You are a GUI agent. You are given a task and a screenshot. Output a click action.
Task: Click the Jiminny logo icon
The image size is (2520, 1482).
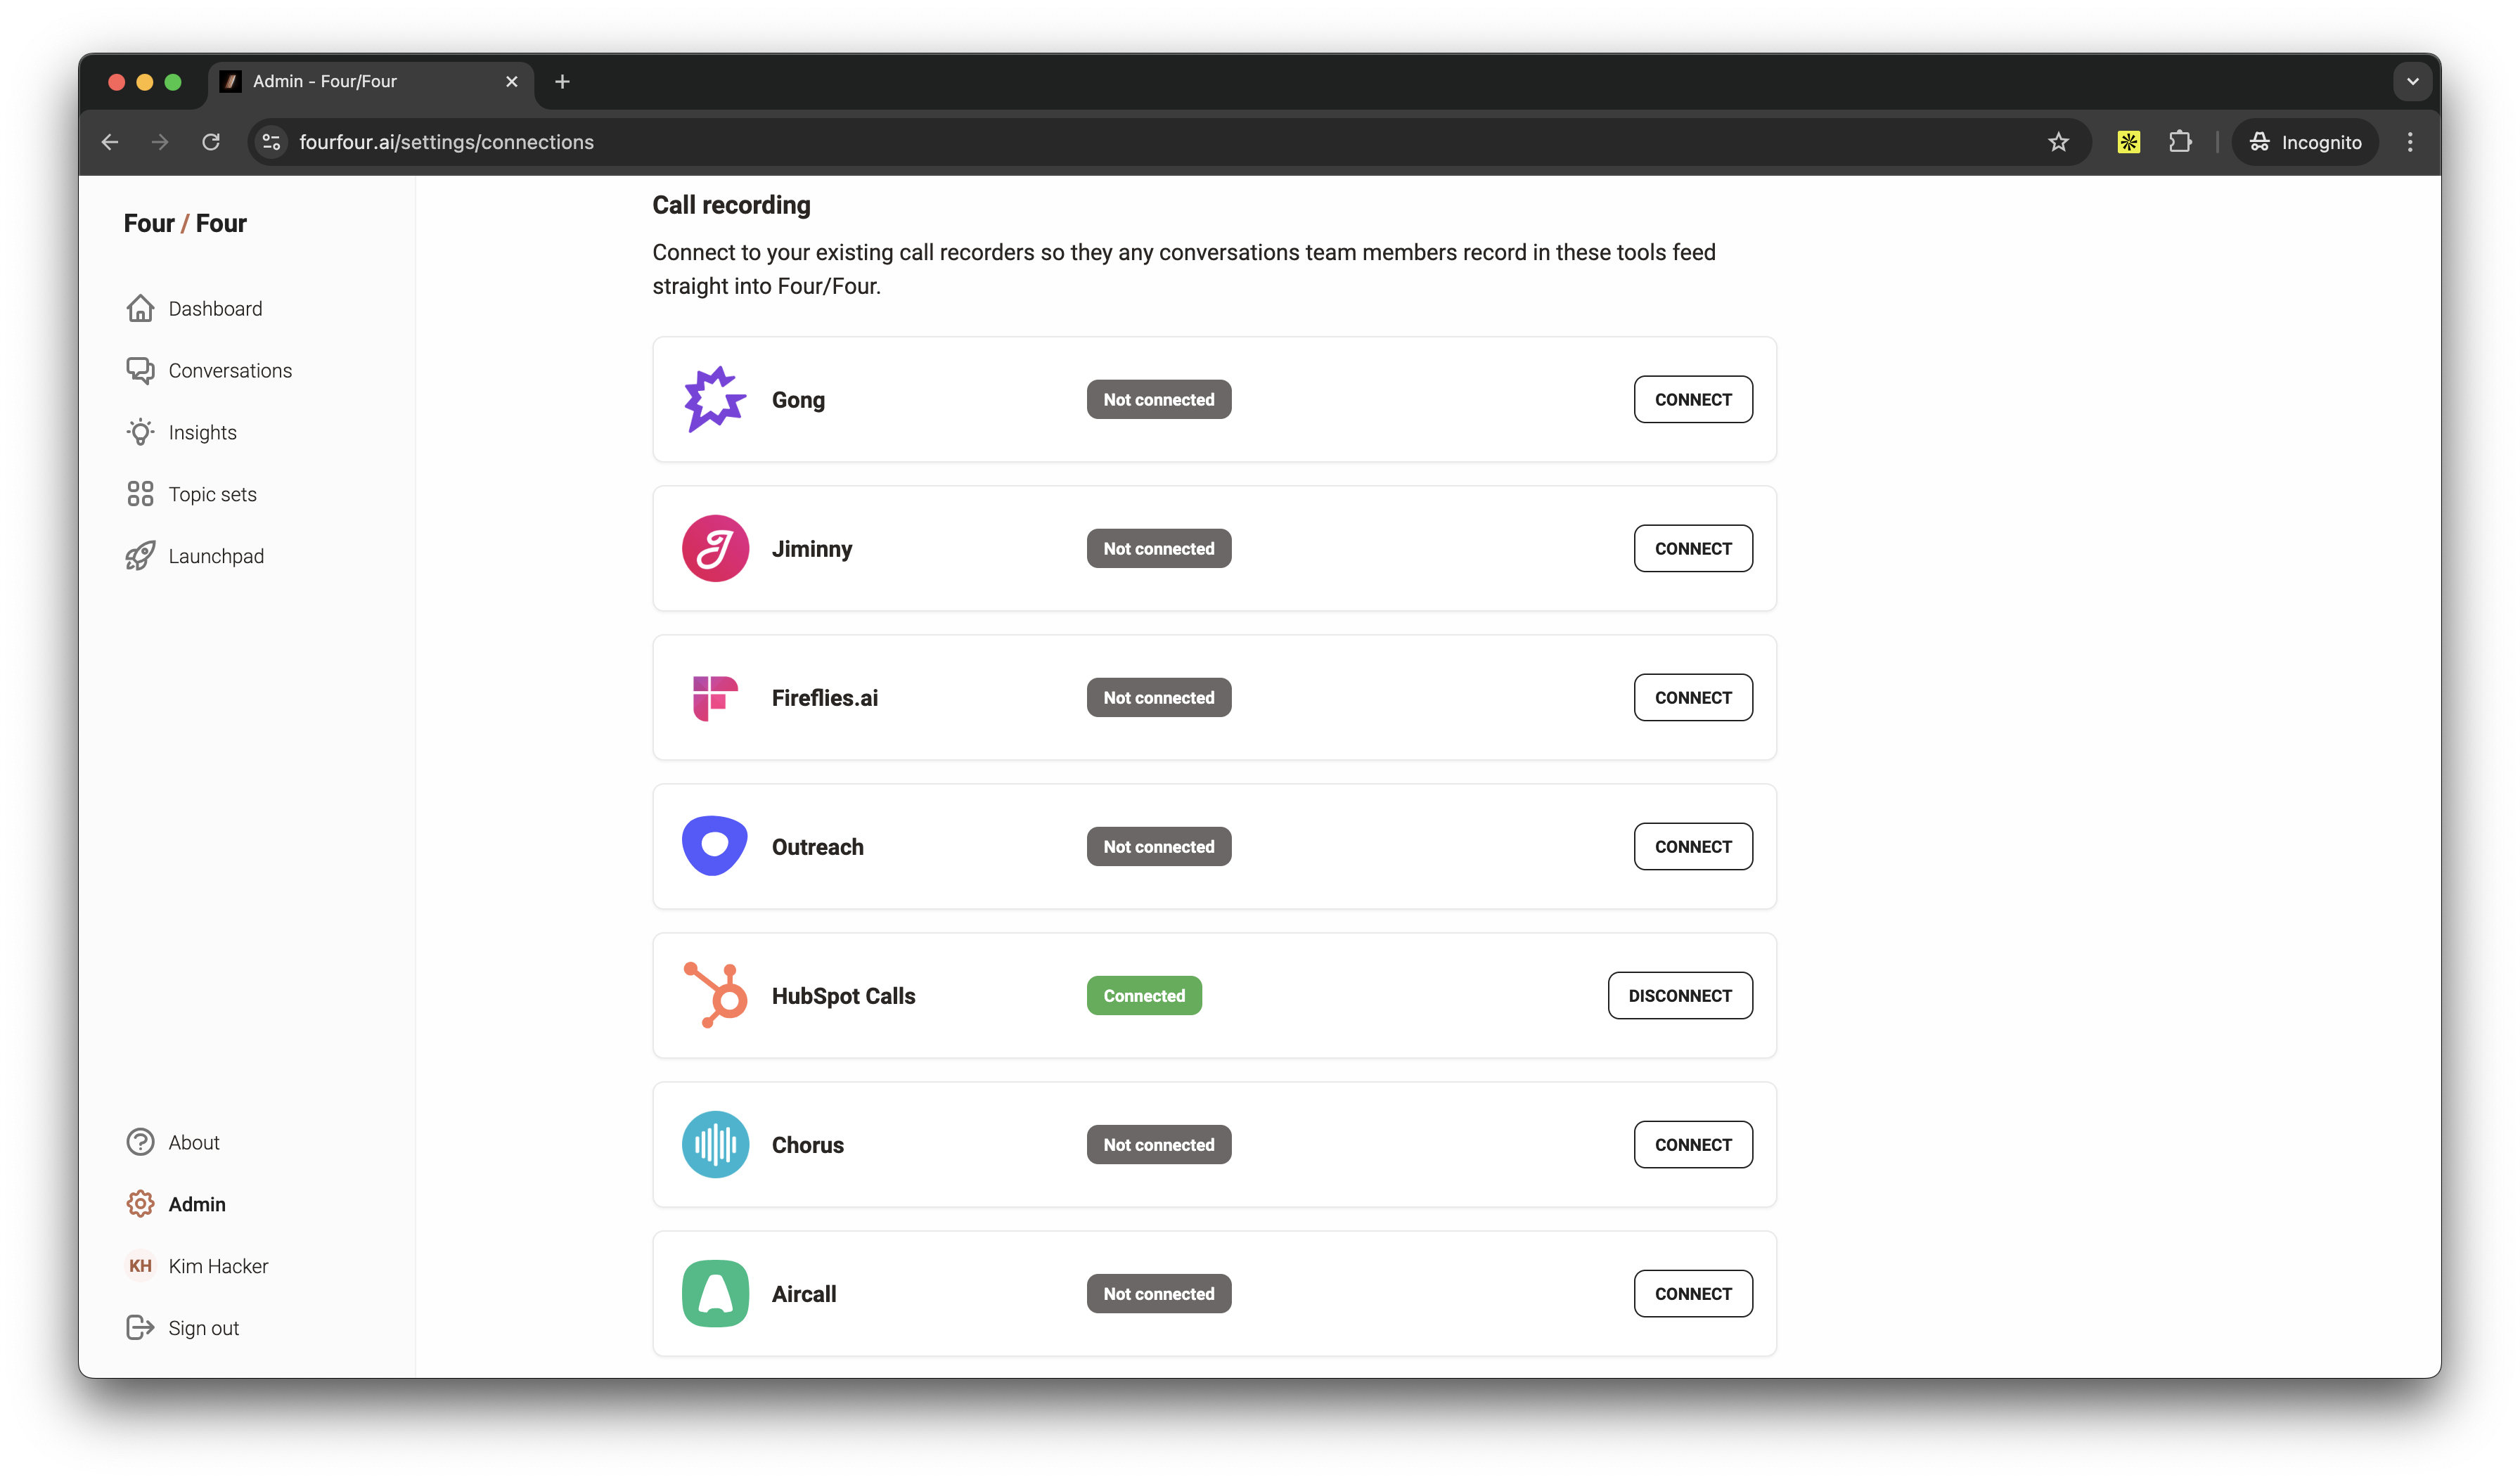(x=715, y=548)
